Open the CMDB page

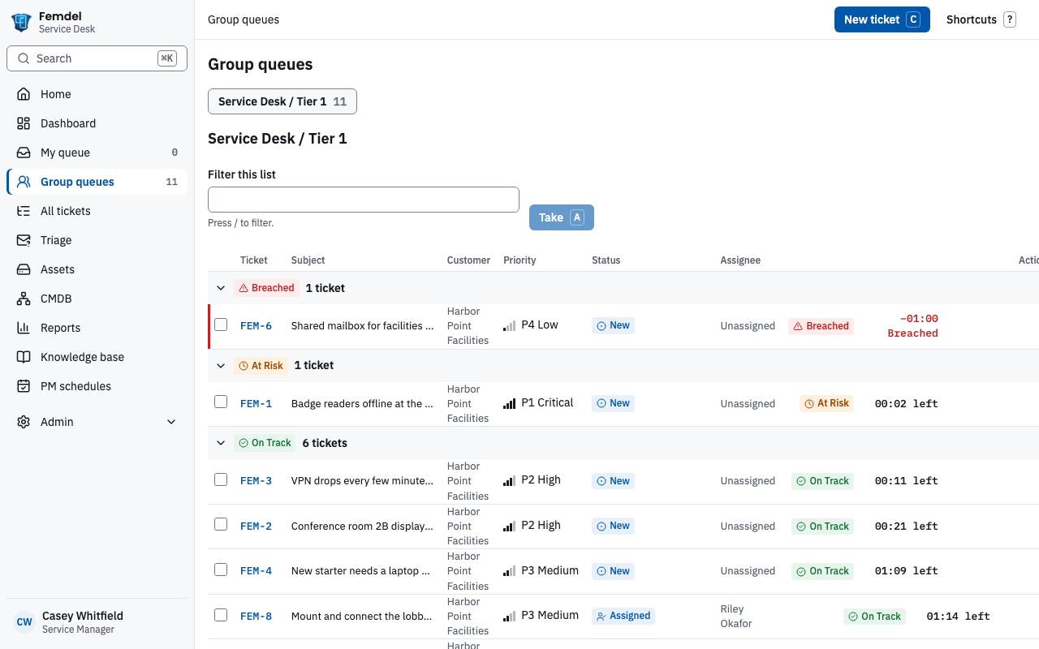pos(97,299)
